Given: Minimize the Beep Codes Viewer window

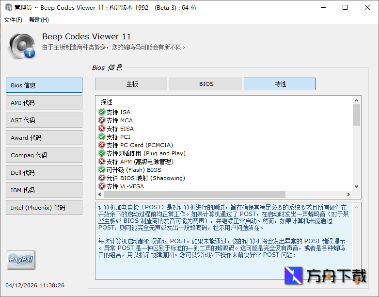Looking at the screenshot, I should pos(323,7).
